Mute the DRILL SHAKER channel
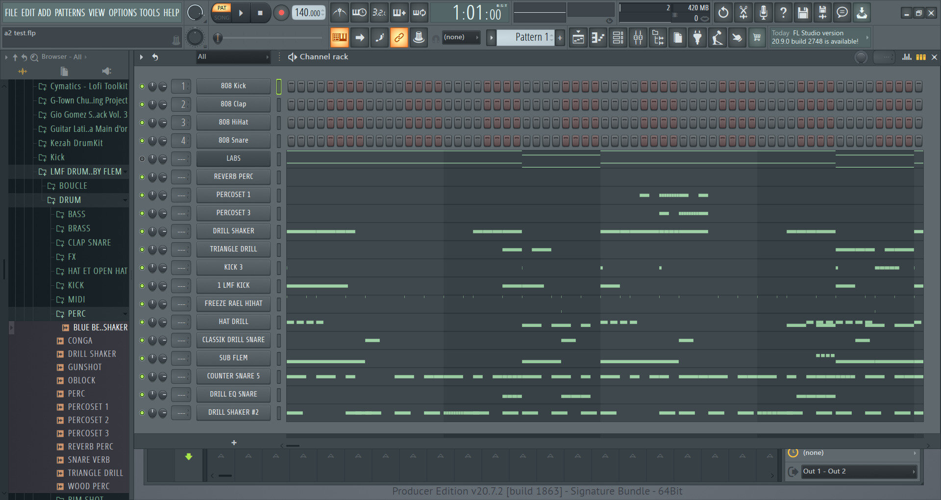This screenshot has height=500, width=941. 142,231
